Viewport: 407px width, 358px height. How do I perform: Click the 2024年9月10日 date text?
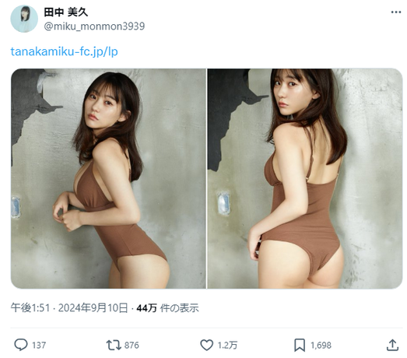[93, 308]
